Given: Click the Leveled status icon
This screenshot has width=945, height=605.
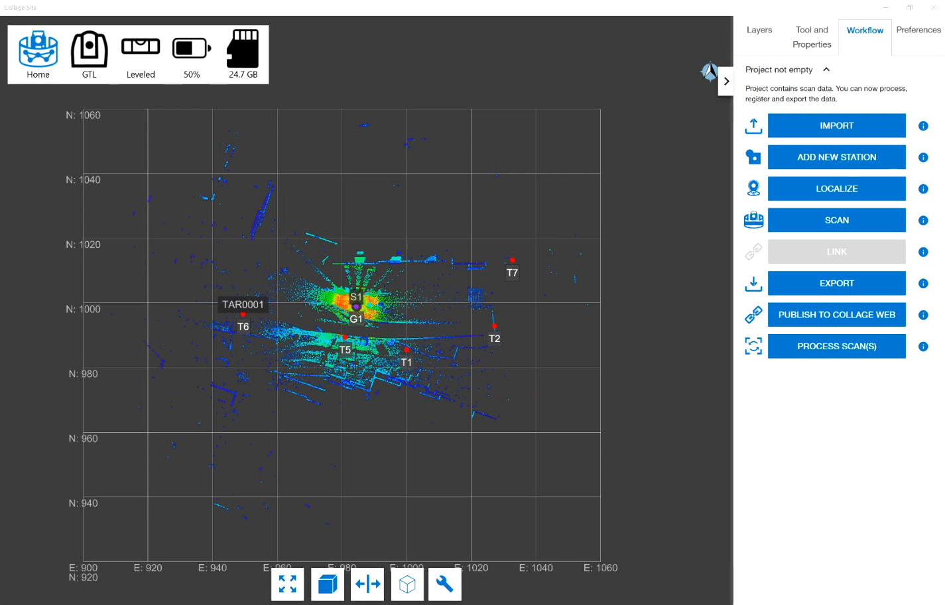Looking at the screenshot, I should tap(141, 47).
